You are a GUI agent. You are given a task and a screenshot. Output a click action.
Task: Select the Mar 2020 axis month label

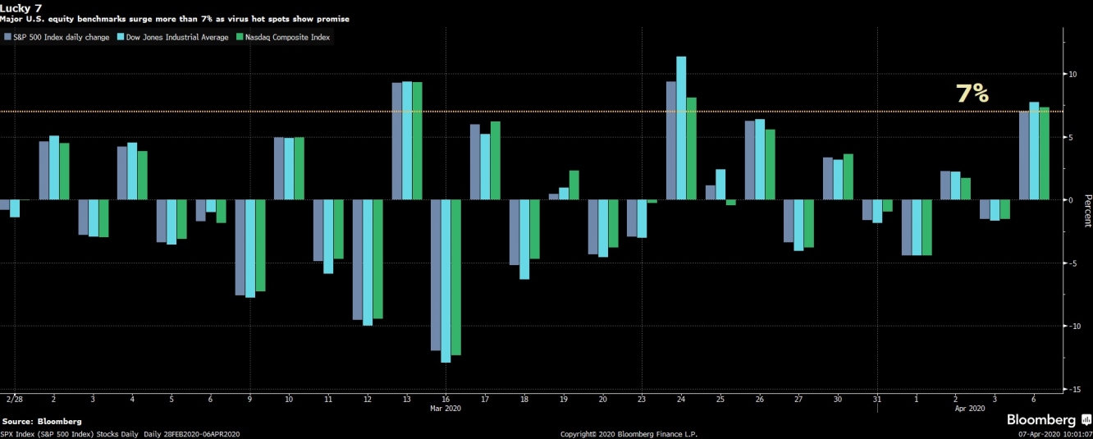pos(446,406)
